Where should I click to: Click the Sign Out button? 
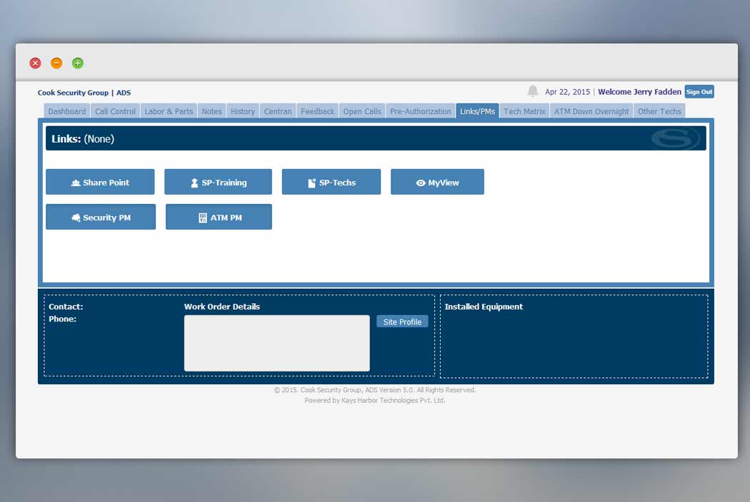tap(699, 92)
